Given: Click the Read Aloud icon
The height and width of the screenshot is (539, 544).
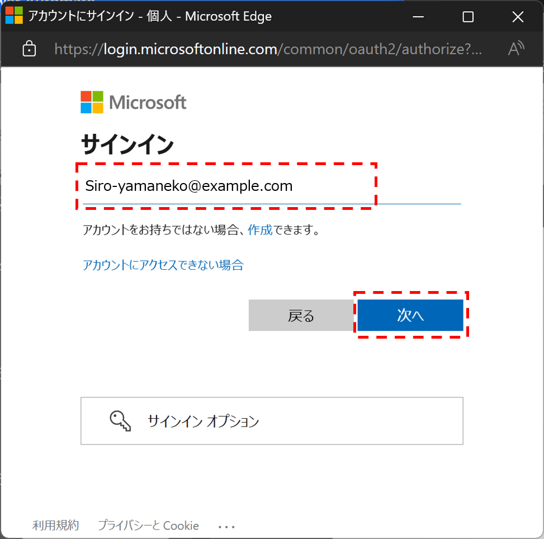Looking at the screenshot, I should pyautogui.click(x=516, y=49).
